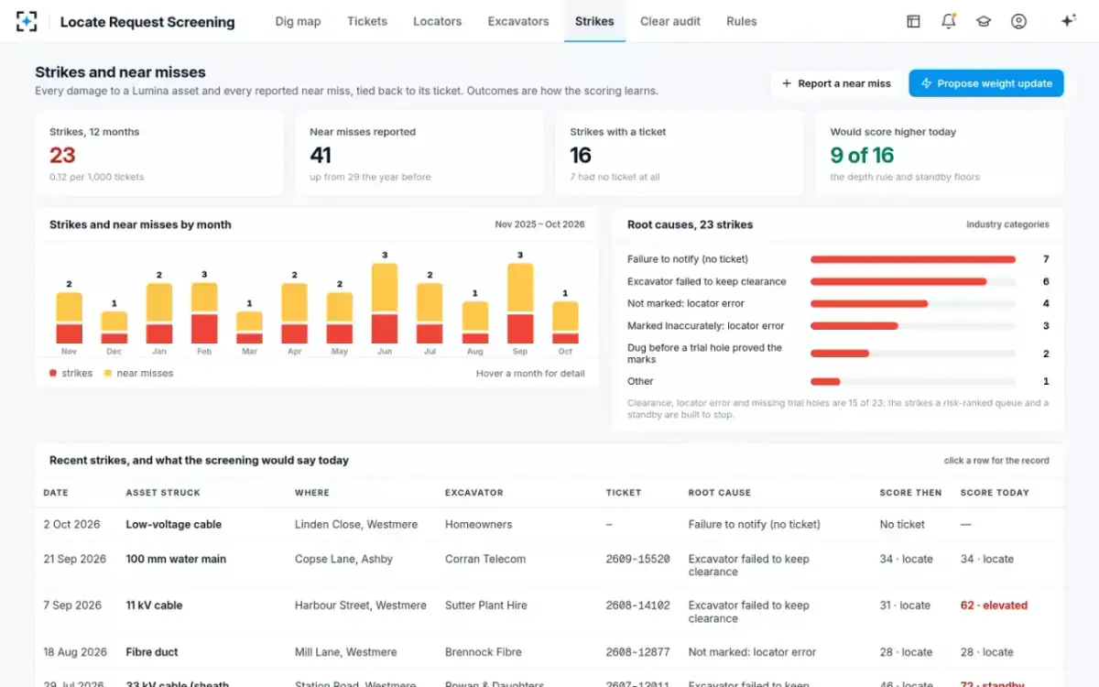The width and height of the screenshot is (1099, 687).
Task: Open the 100 mm water main row
Action: point(549,565)
